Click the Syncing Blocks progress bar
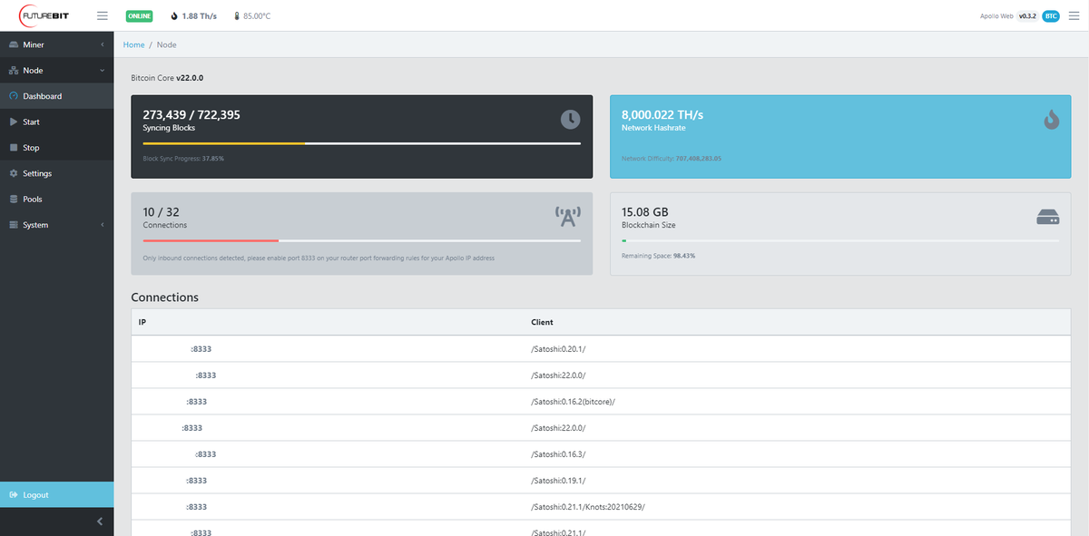Image resolution: width=1089 pixels, height=536 pixels. point(361,143)
